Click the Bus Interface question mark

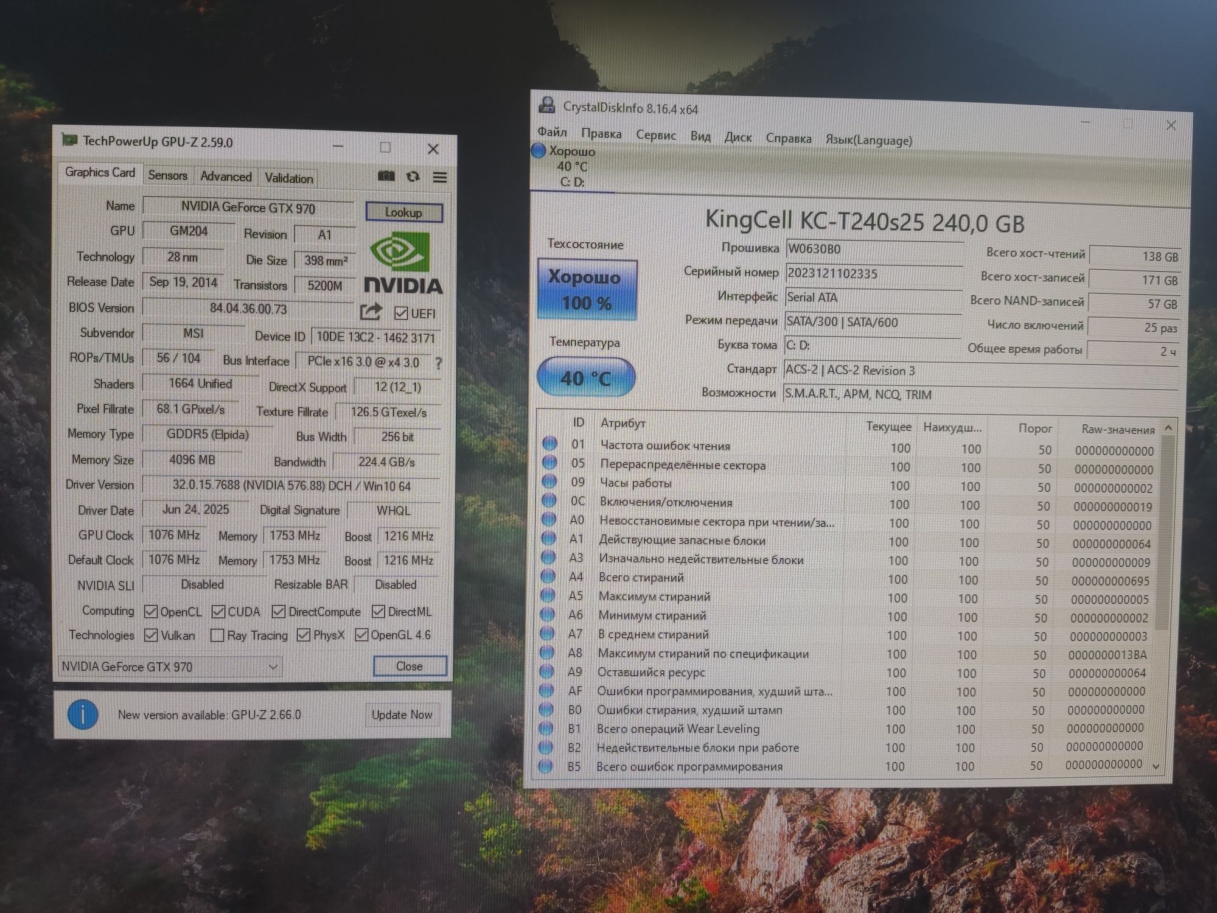point(439,363)
